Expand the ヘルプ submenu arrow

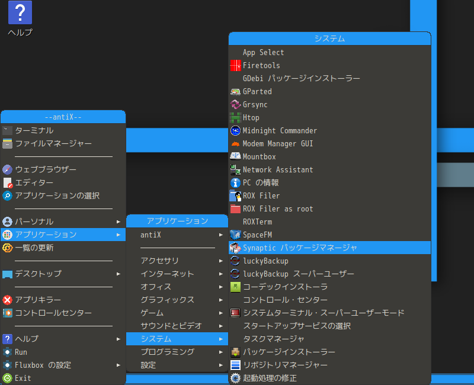118,339
